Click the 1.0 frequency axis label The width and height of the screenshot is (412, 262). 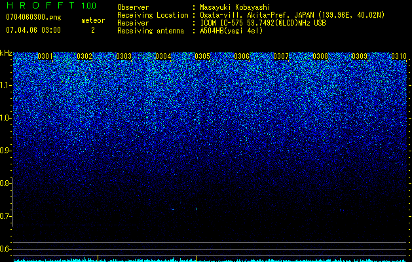tap(5, 118)
